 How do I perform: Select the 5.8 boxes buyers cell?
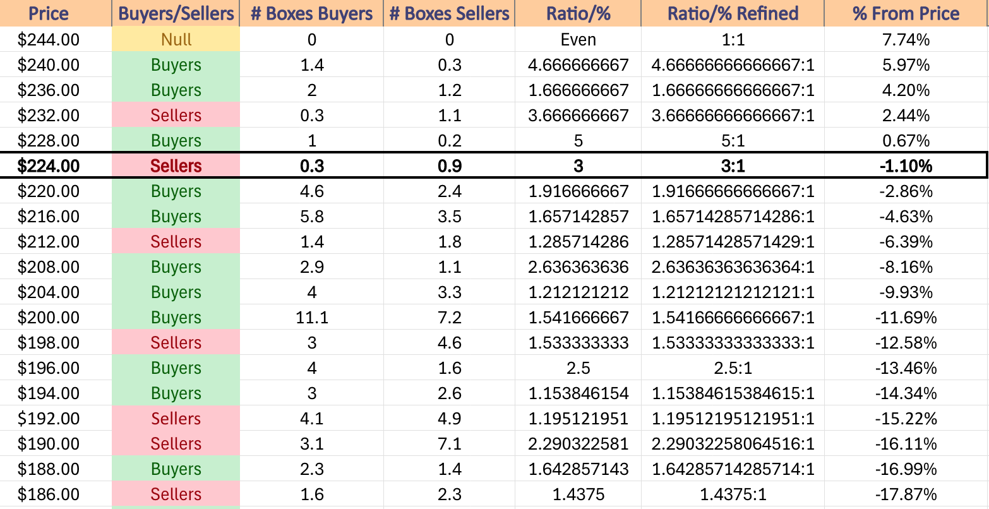[311, 217]
